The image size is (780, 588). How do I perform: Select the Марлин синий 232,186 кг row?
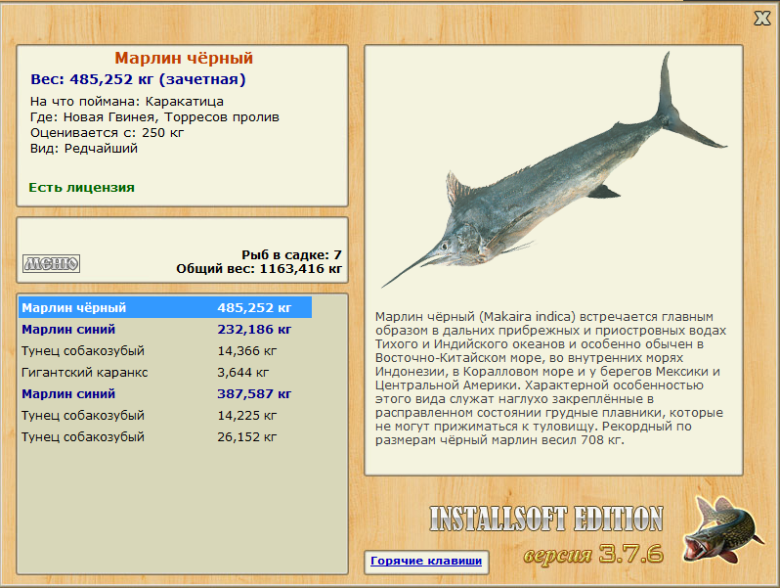pyautogui.click(x=165, y=329)
